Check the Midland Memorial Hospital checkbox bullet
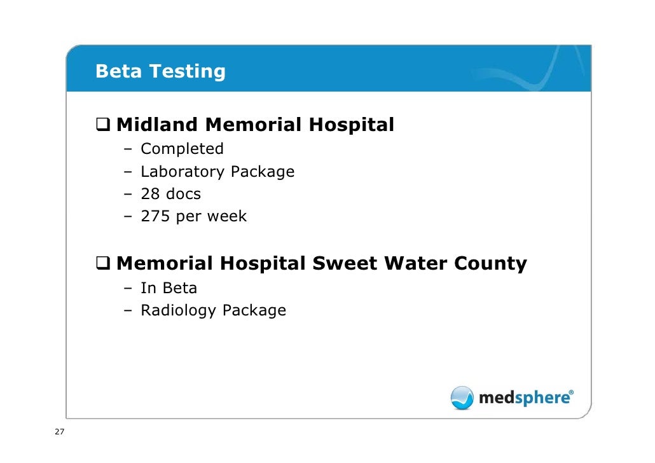The width and height of the screenshot is (655, 463). click(103, 124)
